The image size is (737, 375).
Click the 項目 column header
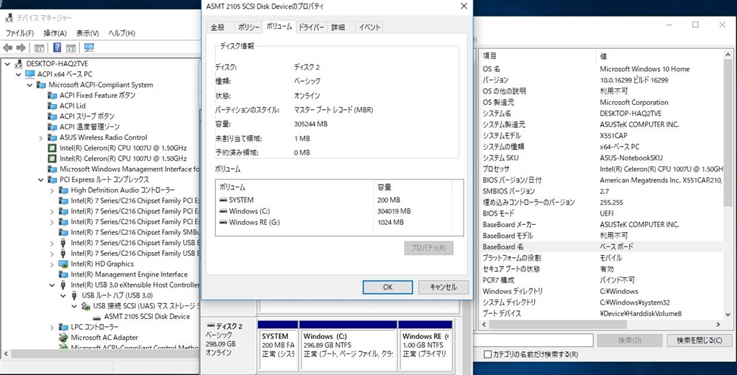coord(538,56)
